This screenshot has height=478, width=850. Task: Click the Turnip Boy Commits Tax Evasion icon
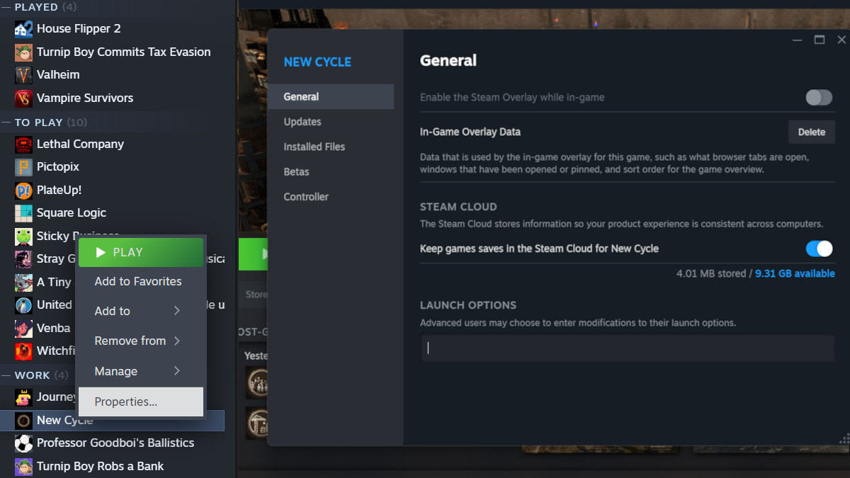(x=24, y=52)
